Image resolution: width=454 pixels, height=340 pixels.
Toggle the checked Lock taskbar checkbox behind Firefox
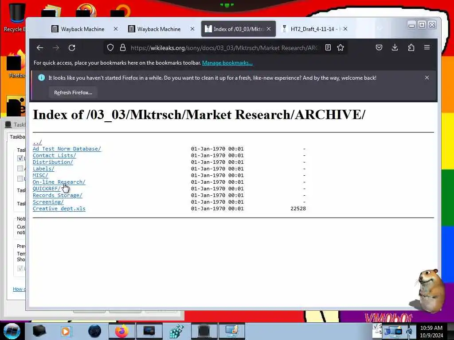[x=20, y=158]
